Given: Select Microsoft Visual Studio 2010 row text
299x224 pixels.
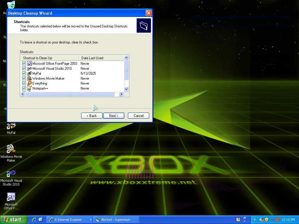Looking at the screenshot, I should pos(52,68).
